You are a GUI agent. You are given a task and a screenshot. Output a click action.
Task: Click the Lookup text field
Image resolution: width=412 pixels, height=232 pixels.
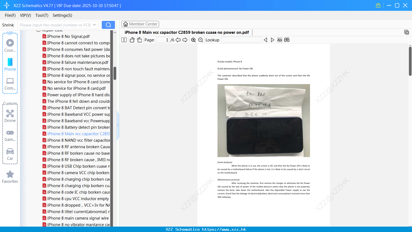pos(241,40)
